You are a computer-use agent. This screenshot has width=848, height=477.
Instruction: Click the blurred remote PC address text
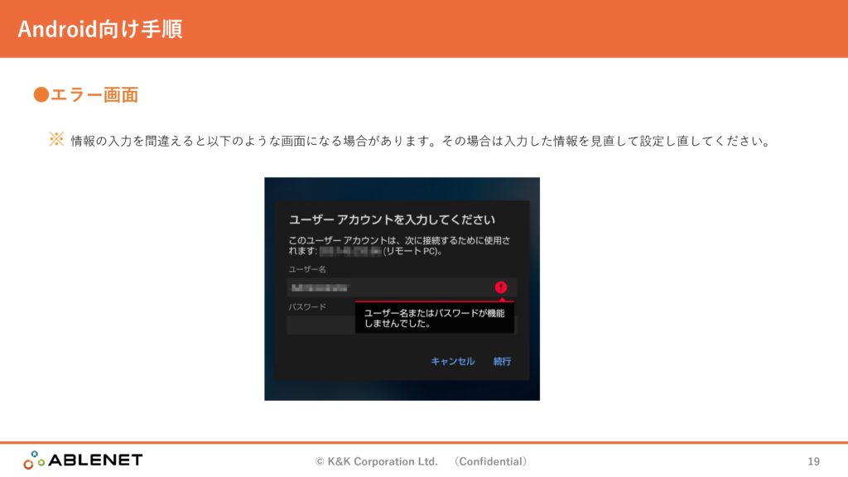point(349,250)
